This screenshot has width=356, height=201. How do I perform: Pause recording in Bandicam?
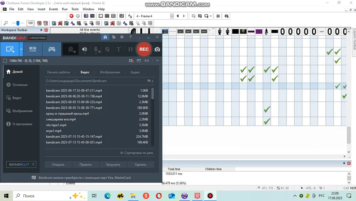(x=130, y=49)
